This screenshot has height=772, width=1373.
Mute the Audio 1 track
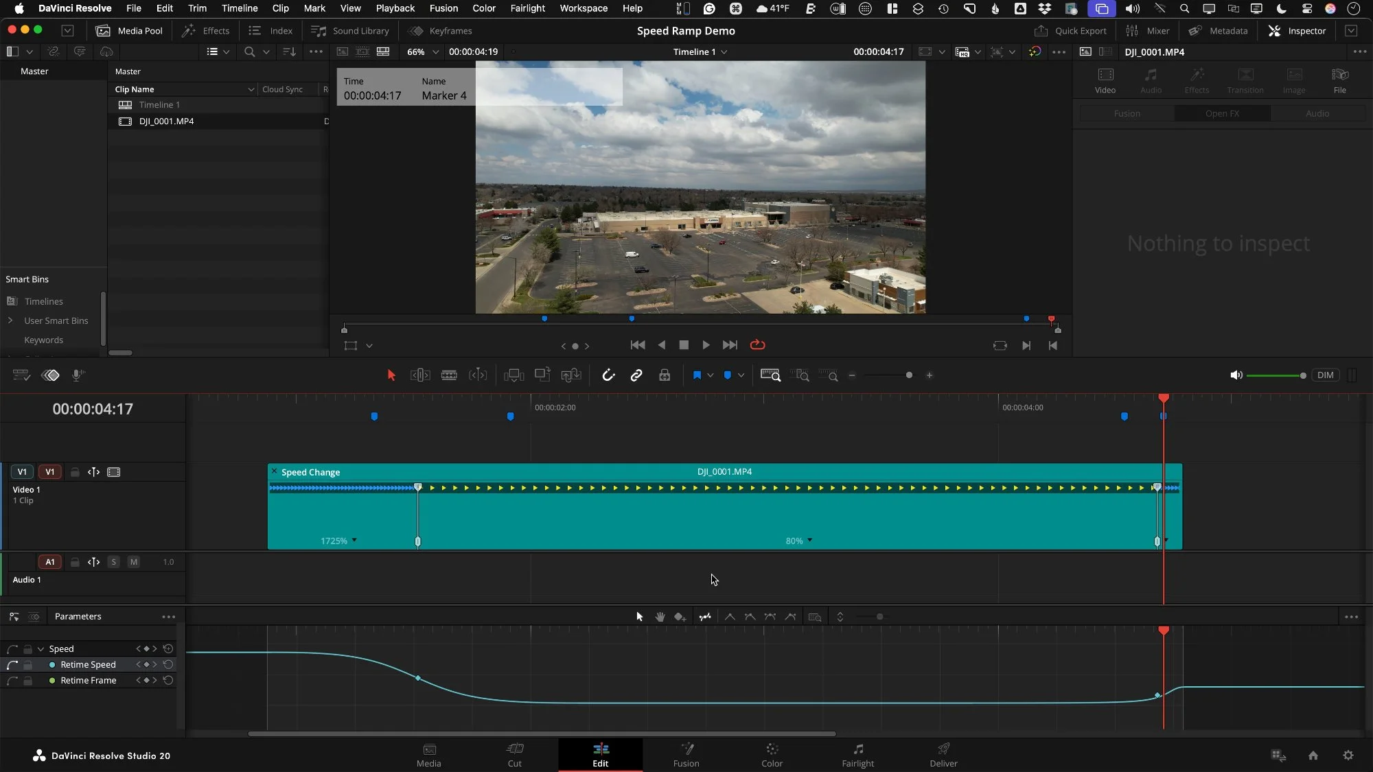[x=134, y=562]
